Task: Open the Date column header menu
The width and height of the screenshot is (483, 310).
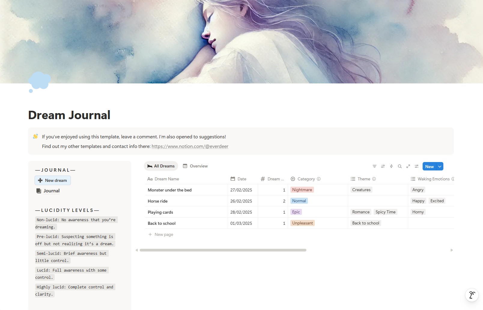Action: pyautogui.click(x=243, y=179)
